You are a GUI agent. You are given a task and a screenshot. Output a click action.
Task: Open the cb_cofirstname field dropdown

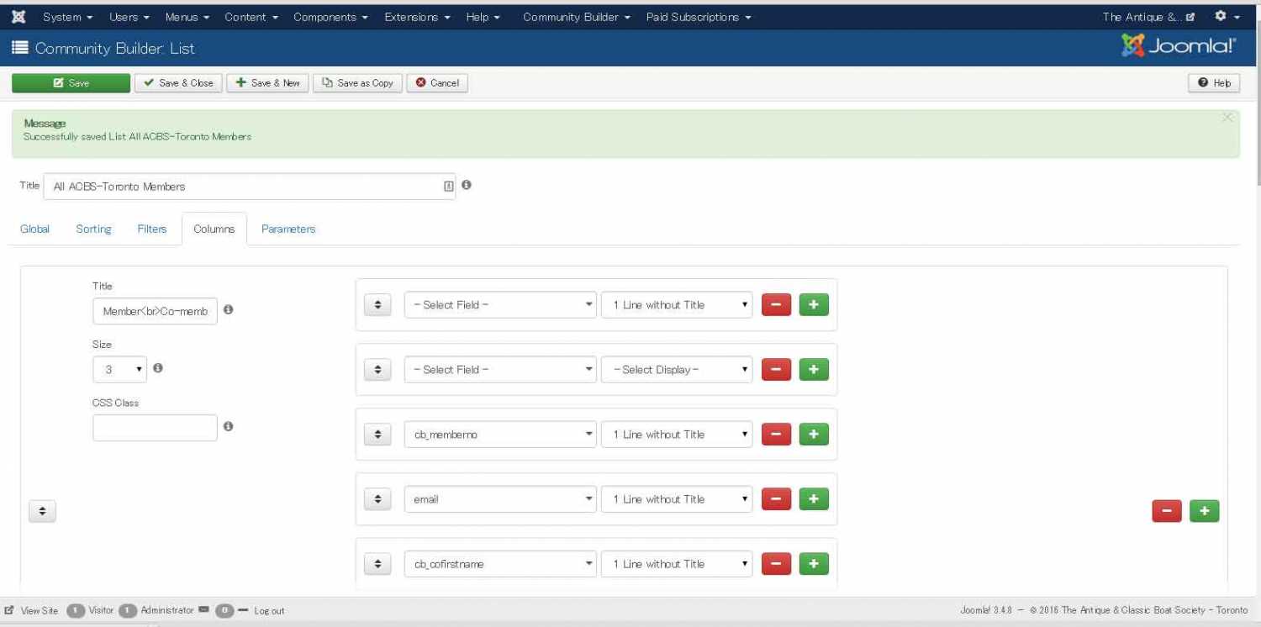[x=500, y=564]
